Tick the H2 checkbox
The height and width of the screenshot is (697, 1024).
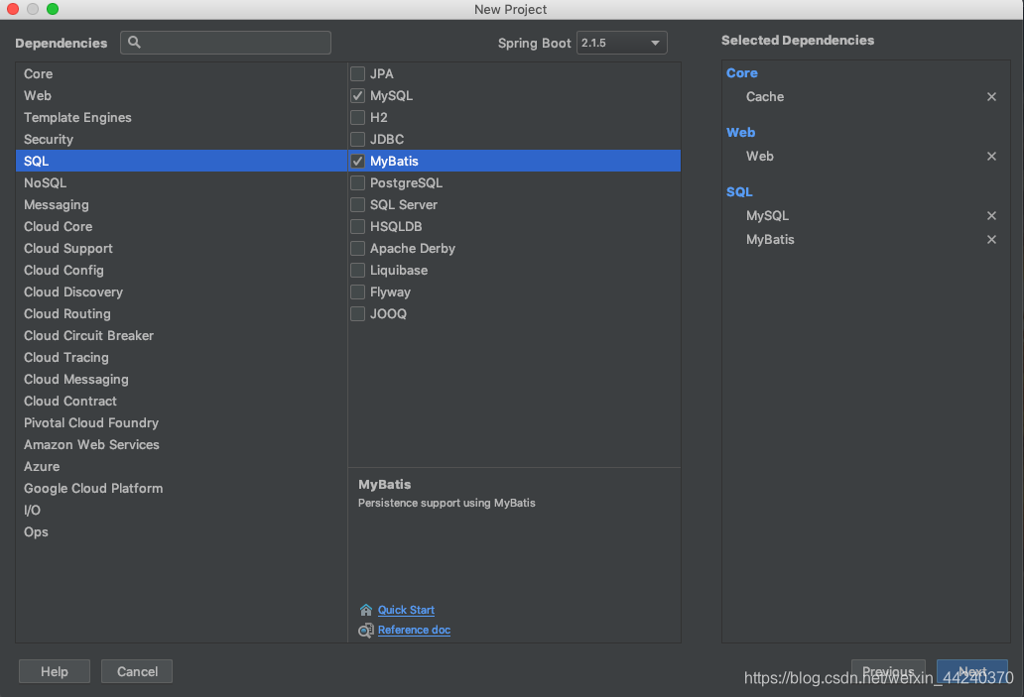tap(357, 117)
